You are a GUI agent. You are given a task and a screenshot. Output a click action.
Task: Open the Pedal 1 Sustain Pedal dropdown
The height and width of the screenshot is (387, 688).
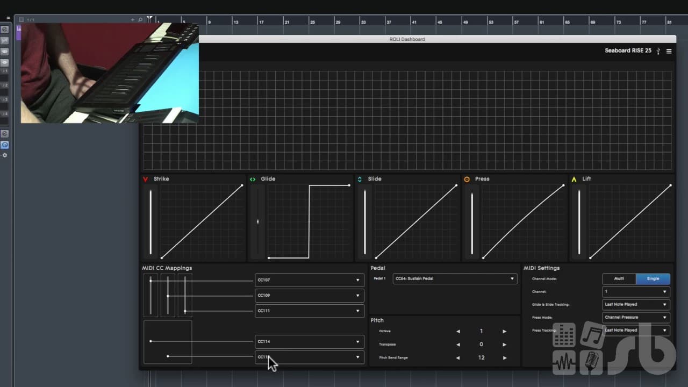click(x=455, y=278)
